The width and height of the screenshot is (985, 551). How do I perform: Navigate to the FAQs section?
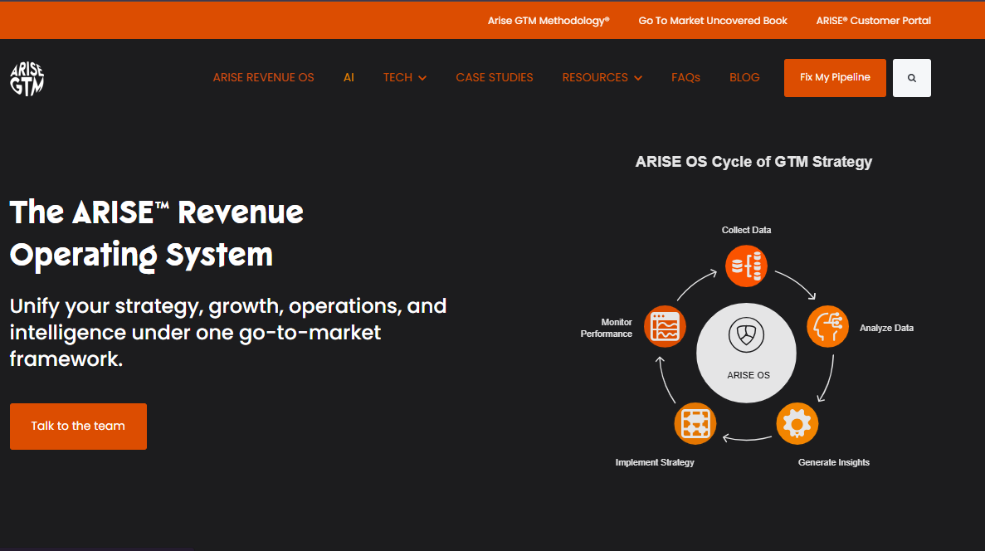click(x=685, y=77)
